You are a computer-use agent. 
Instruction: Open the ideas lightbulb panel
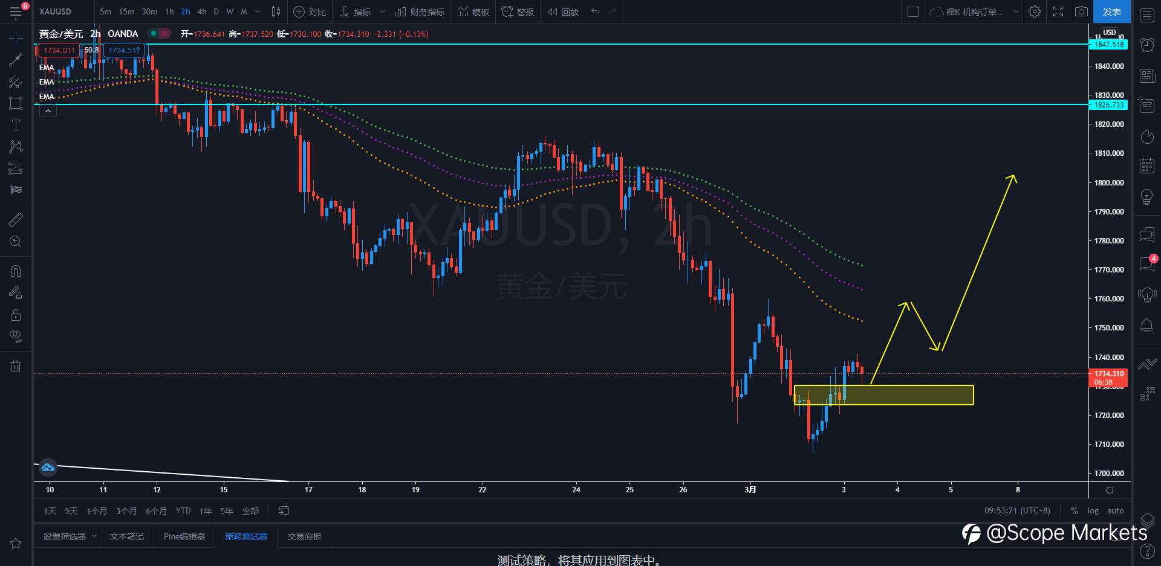coord(1147,196)
